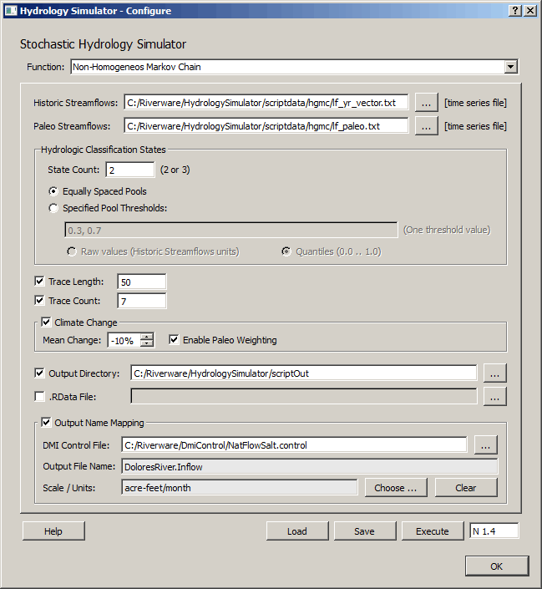Click the Hydrology Simulator title bar icon
542x589 pixels.
point(10,11)
